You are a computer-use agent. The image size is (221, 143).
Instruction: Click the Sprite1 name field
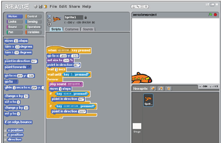74,18
